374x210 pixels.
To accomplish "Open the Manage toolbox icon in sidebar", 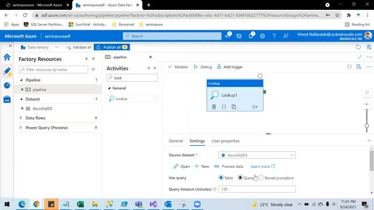I will click(x=7, y=99).
